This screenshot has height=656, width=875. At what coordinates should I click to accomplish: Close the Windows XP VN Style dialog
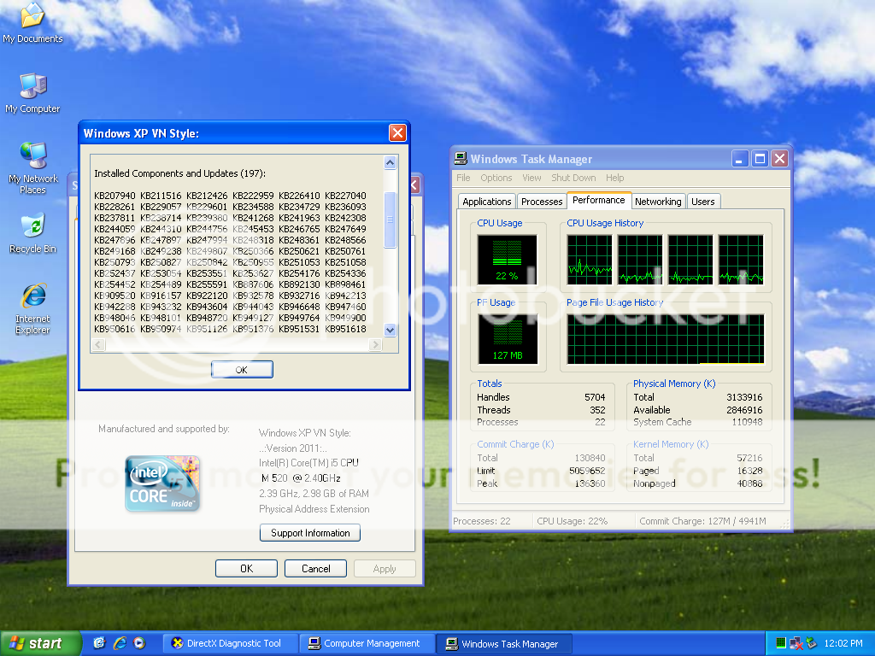(397, 132)
